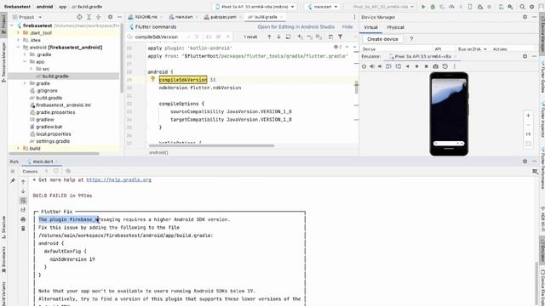Image resolution: width=545 pixels, height=306 pixels.
Task: Click emulator overview square button
Action: coord(426,66)
